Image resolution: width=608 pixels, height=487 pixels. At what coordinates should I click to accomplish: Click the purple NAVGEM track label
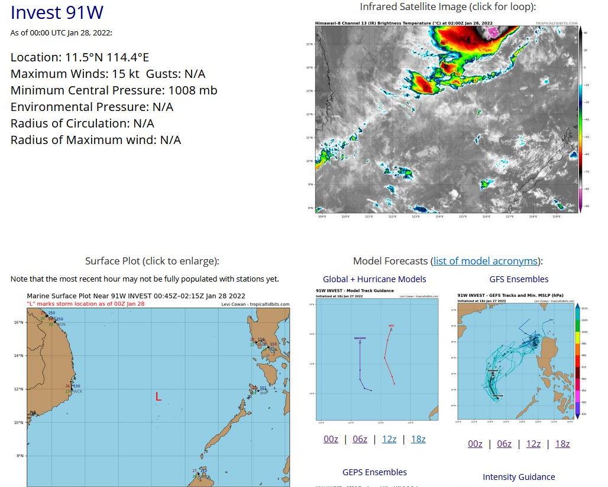coord(359,338)
